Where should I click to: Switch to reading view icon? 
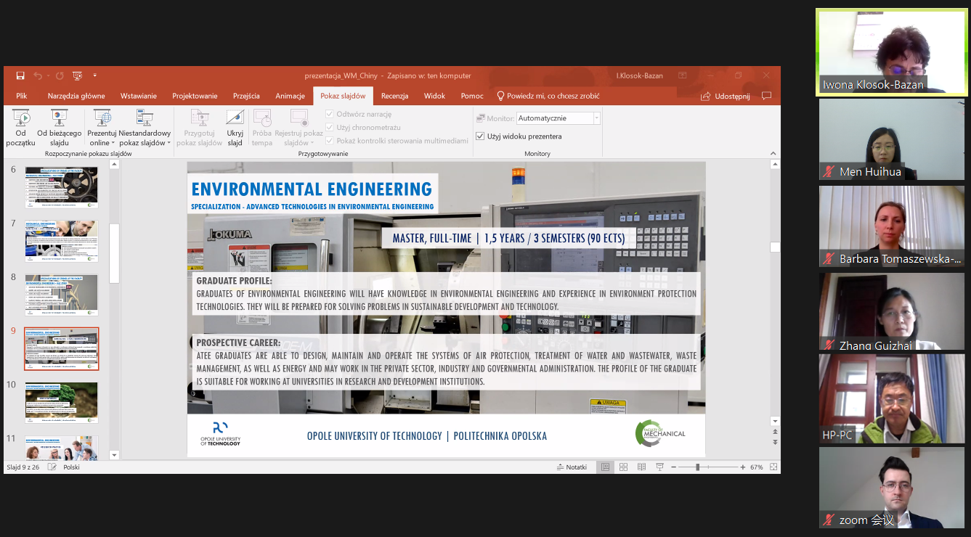[x=640, y=467]
